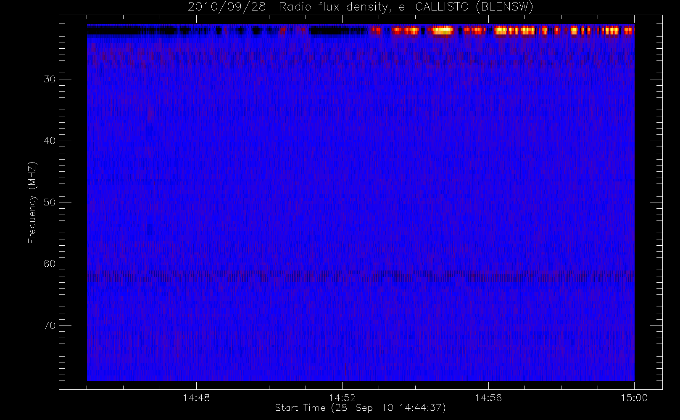
Task: Click the '40' frequency tick label
Action: click(50, 141)
